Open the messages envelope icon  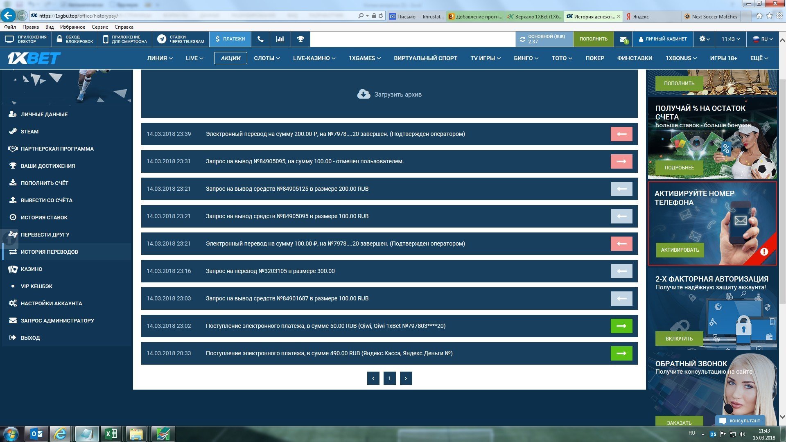623,39
